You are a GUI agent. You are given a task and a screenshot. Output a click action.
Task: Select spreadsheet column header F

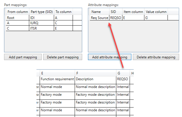click(95, 73)
